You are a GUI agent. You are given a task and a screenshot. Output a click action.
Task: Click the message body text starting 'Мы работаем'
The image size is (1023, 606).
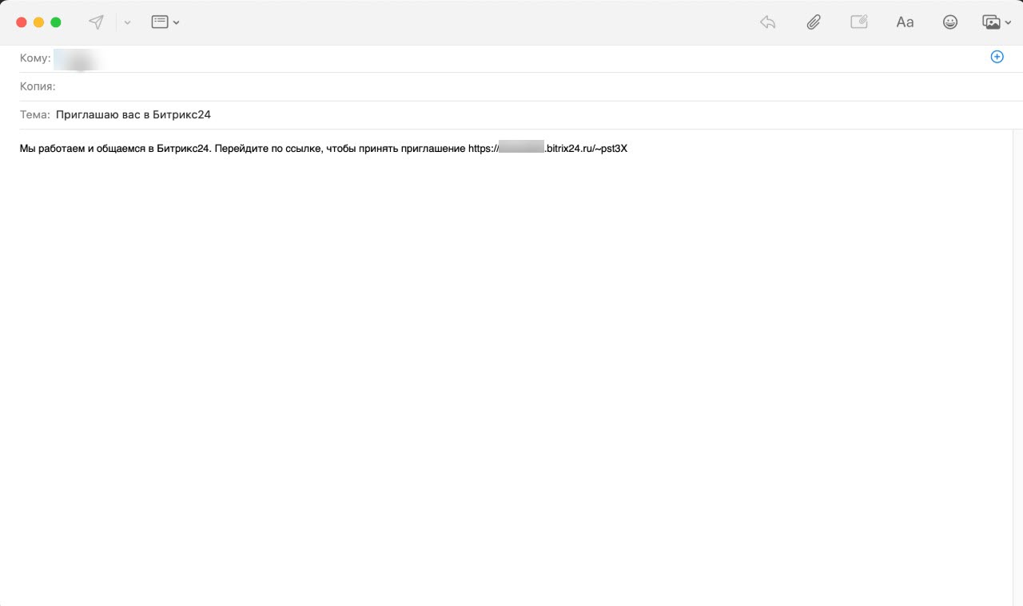pos(324,149)
